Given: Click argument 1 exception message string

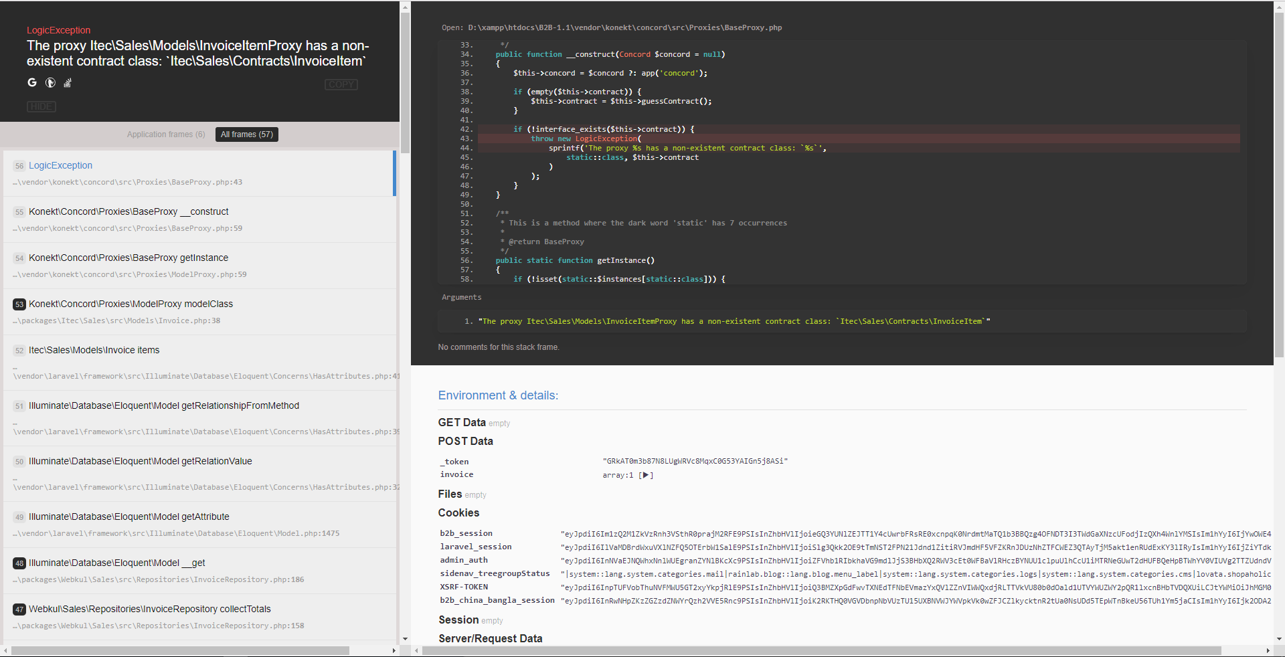Looking at the screenshot, I should coord(734,321).
